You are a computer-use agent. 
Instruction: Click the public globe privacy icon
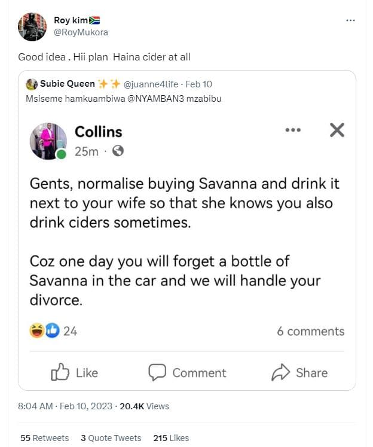[x=118, y=151]
